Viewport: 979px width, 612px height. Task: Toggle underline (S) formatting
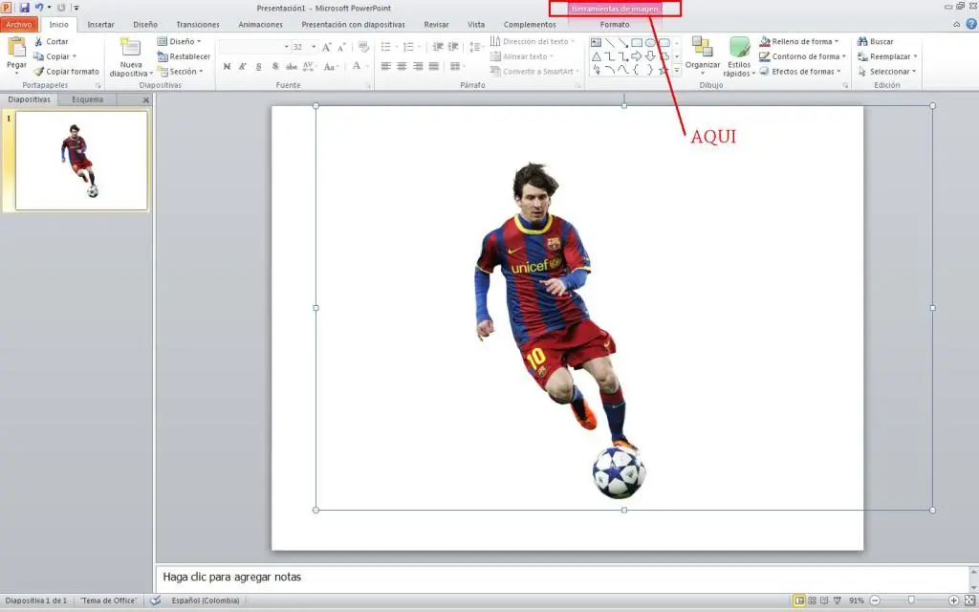(x=258, y=66)
